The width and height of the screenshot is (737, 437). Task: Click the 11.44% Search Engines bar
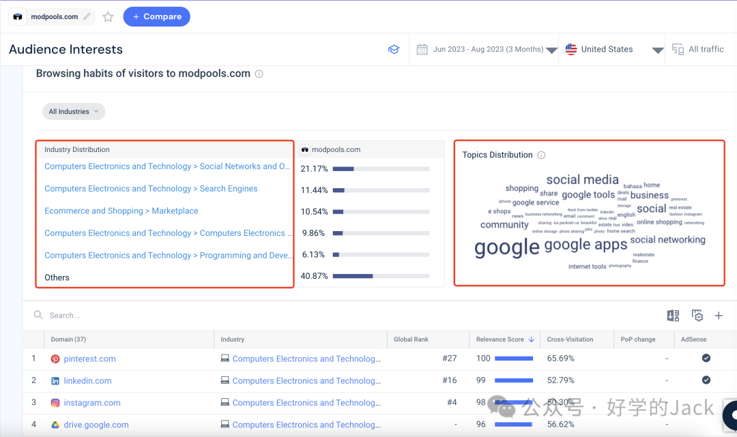pyautogui.click(x=381, y=191)
